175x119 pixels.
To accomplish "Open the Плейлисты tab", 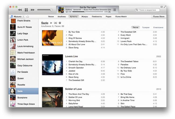I will click(97, 17).
